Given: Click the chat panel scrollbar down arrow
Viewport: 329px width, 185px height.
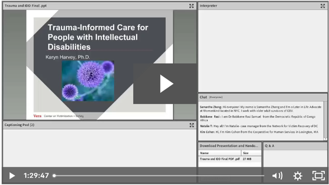Looking at the screenshot, I should coord(325,139).
